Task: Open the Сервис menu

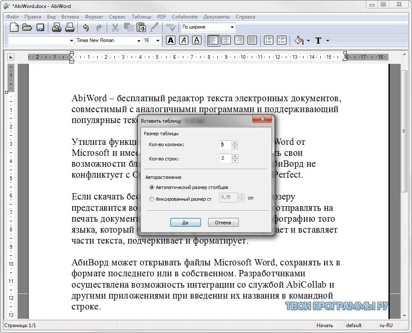Action: tap(117, 17)
